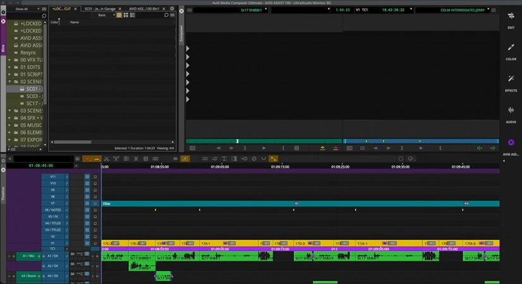Image resolution: width=522 pixels, height=284 pixels.
Task: Open the Show All dropdown in Bins
Action: pos(27,9)
